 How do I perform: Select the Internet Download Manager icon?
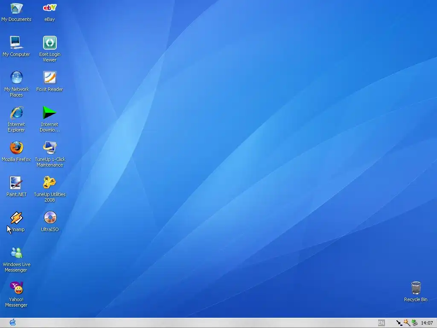[x=50, y=113]
